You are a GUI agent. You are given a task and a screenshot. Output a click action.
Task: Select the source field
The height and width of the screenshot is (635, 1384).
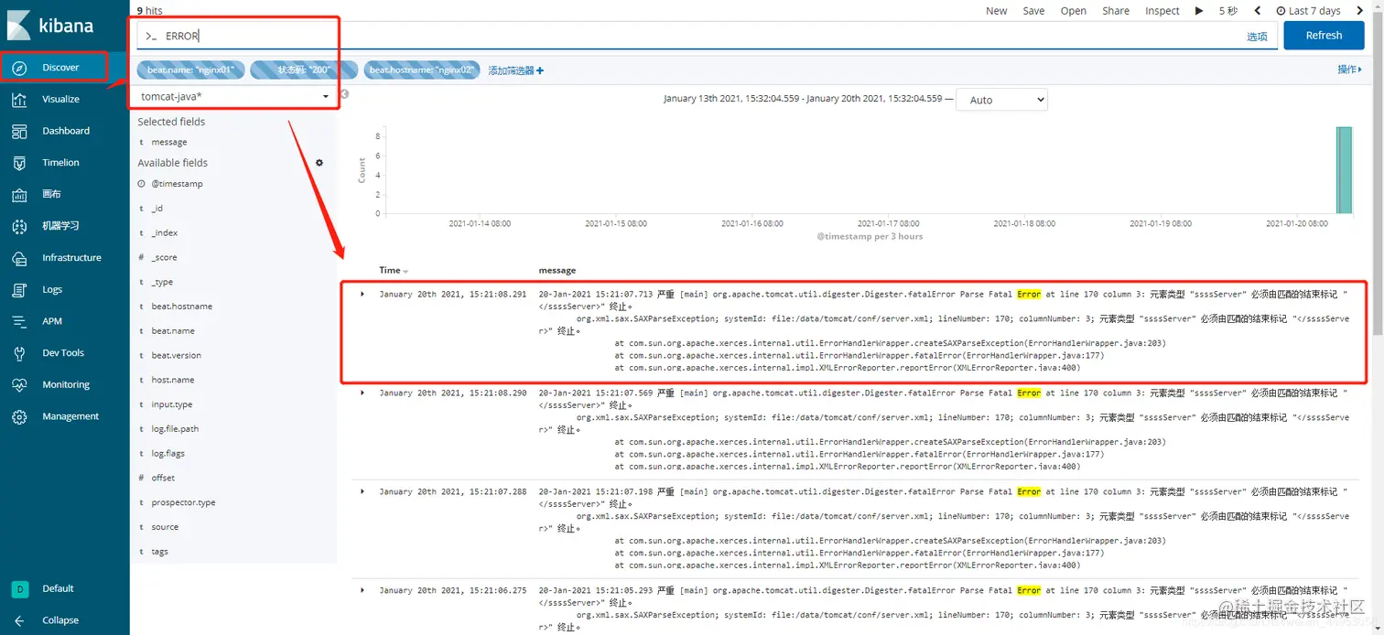tap(165, 527)
